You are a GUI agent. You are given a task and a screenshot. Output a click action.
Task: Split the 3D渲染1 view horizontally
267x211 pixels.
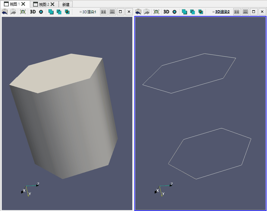104,12
